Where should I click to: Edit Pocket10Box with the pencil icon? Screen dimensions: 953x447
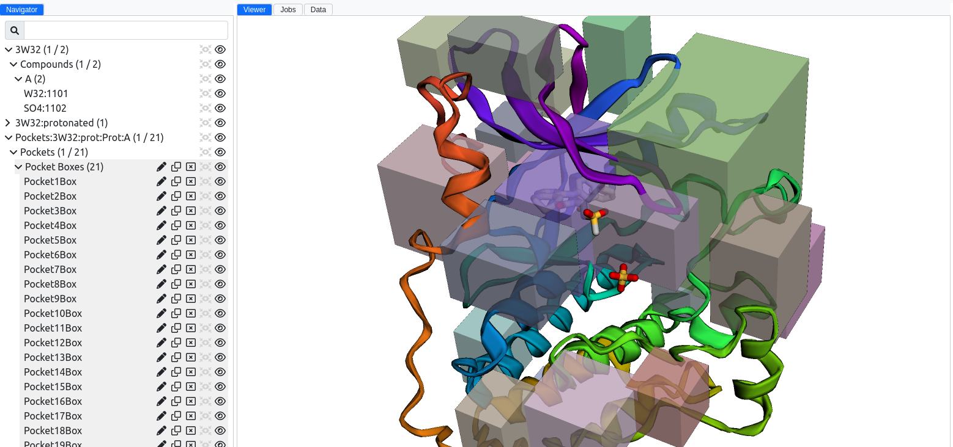tap(161, 313)
